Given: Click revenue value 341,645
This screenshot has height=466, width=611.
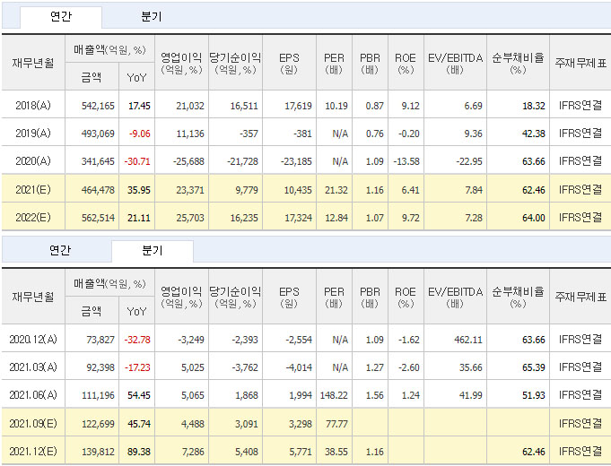Looking at the screenshot, I should point(98,161).
